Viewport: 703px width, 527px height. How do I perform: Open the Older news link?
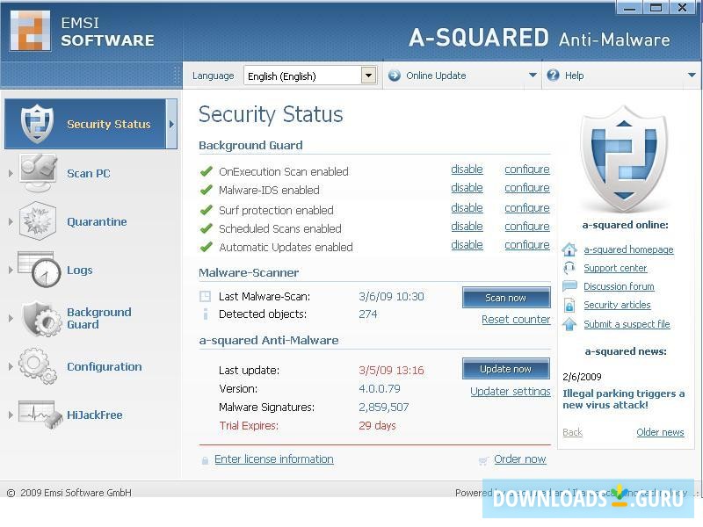tap(661, 432)
